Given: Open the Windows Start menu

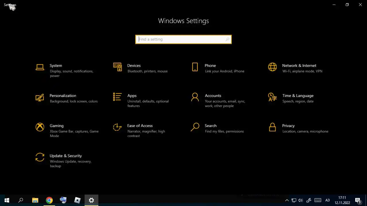Looking at the screenshot, I should 7,200.
